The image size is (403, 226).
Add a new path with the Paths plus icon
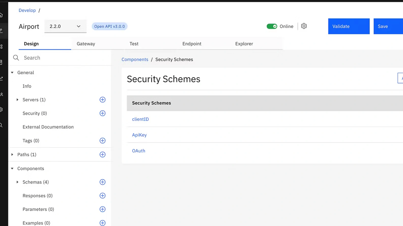pos(103,154)
